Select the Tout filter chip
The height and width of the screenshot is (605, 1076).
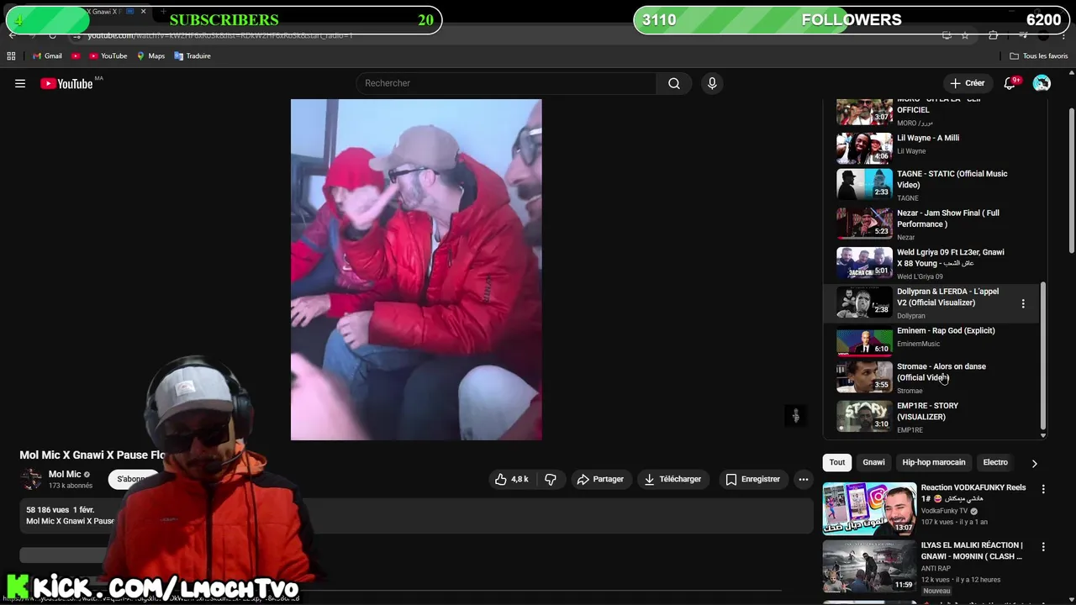[x=837, y=462]
